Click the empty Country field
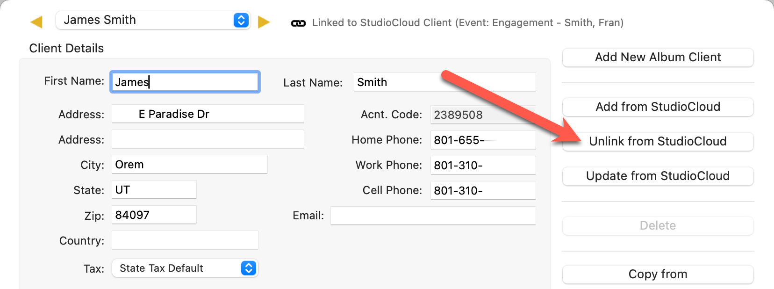The height and width of the screenshot is (289, 774). click(185, 240)
